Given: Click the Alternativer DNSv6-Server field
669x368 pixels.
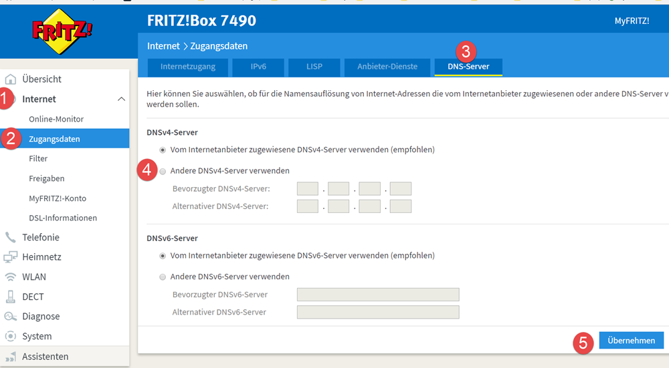Looking at the screenshot, I should pyautogui.click(x=378, y=312).
